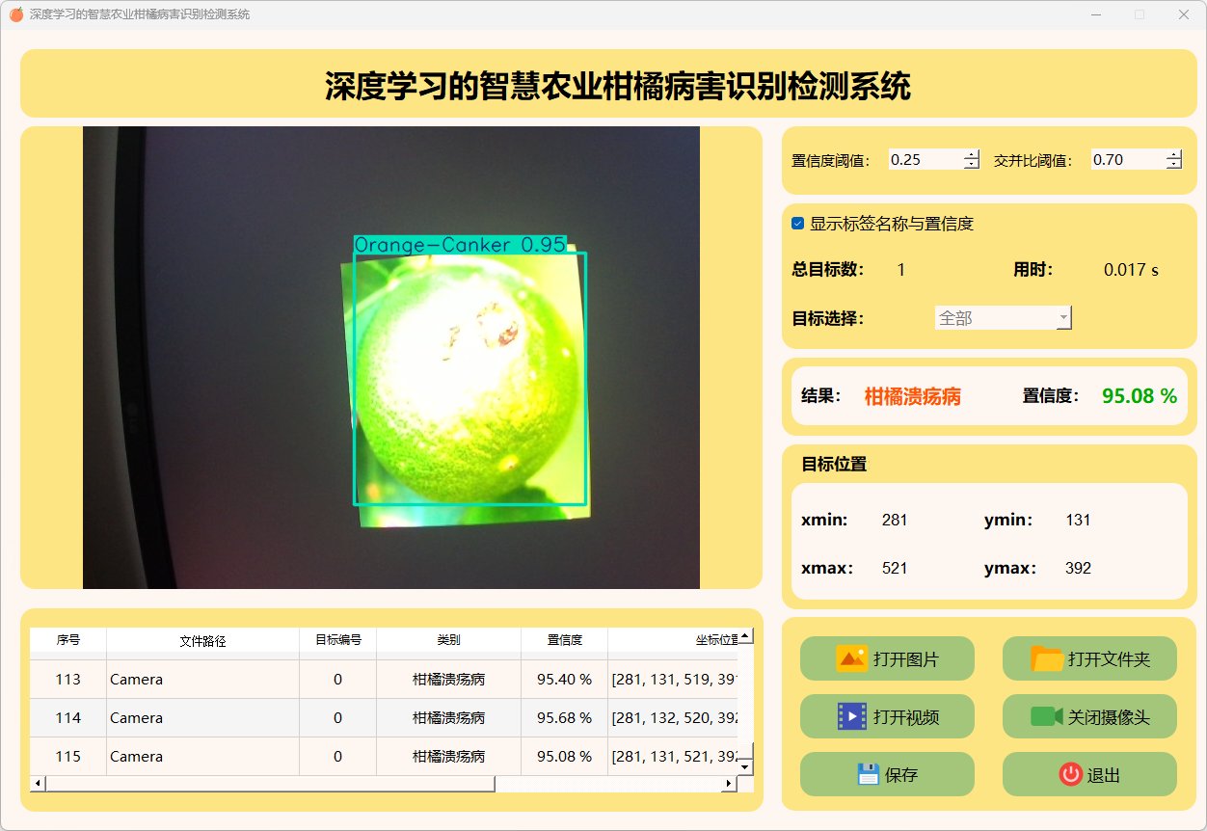This screenshot has width=1207, height=831.
Task: Click the orange app icon in title bar
Action: (x=15, y=14)
